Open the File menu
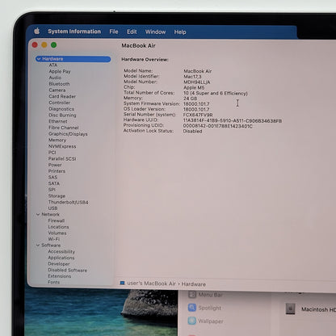This screenshot has width=336, height=336. tap(114, 31)
